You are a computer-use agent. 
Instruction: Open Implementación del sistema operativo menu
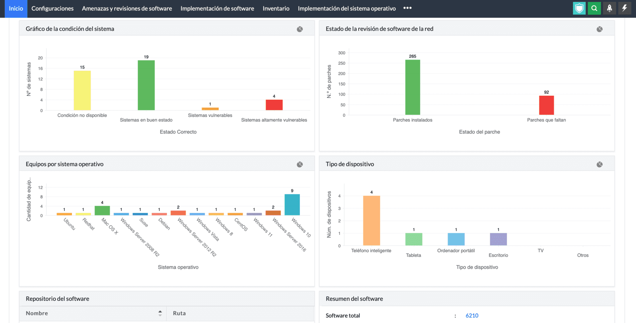point(347,8)
